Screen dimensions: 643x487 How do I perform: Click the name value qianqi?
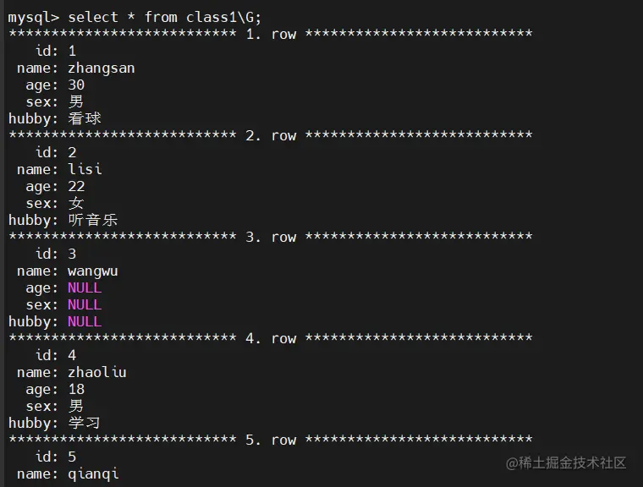pos(93,473)
